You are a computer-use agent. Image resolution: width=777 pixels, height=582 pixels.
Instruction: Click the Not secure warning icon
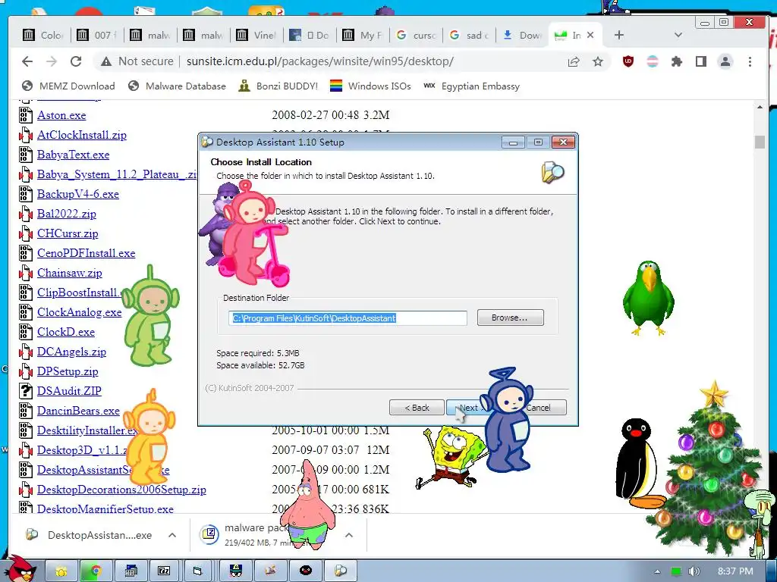(x=106, y=61)
